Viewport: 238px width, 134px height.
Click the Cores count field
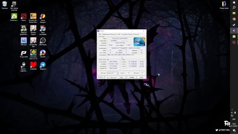point(129,73)
